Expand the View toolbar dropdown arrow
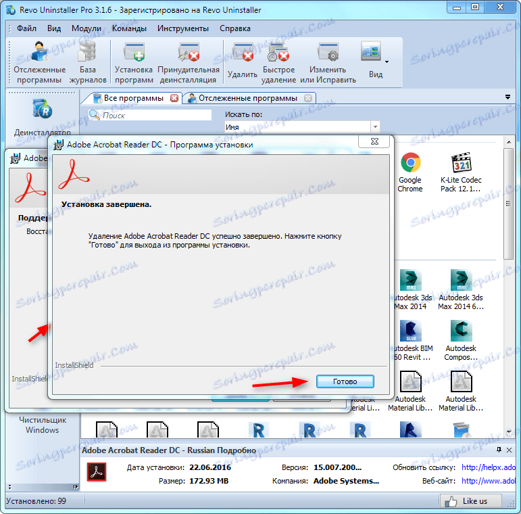This screenshot has height=514, width=521. click(x=387, y=62)
